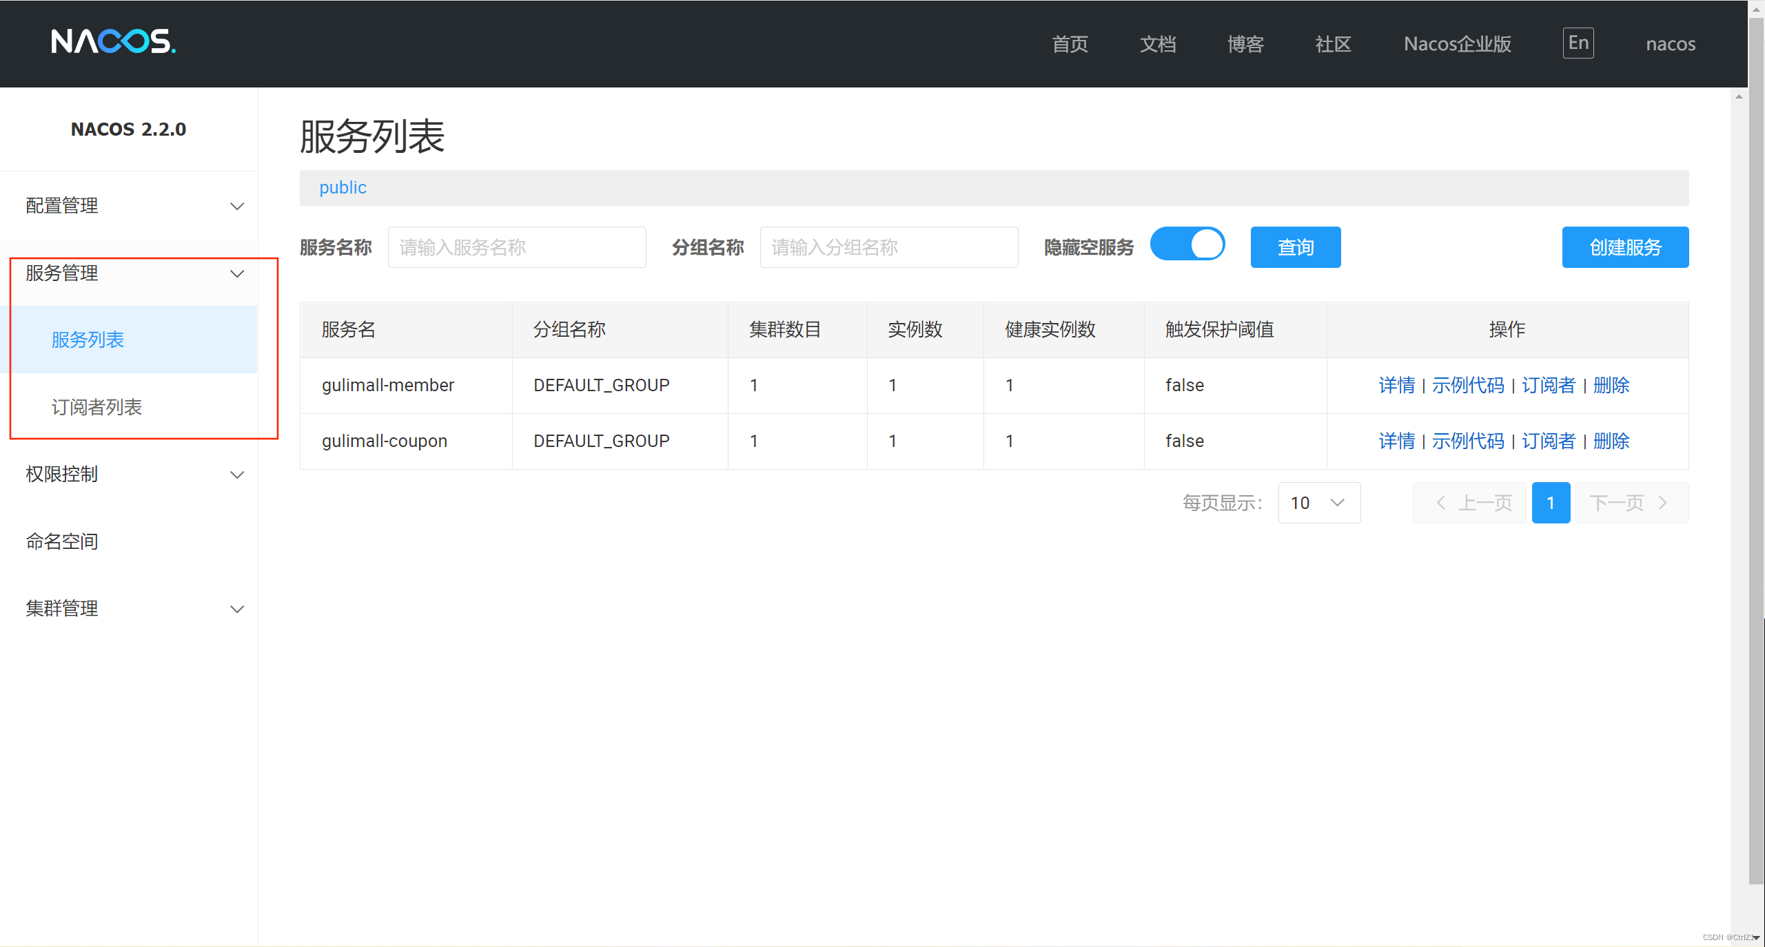Open 文档 in top navigation
The width and height of the screenshot is (1765, 947).
[x=1158, y=44]
